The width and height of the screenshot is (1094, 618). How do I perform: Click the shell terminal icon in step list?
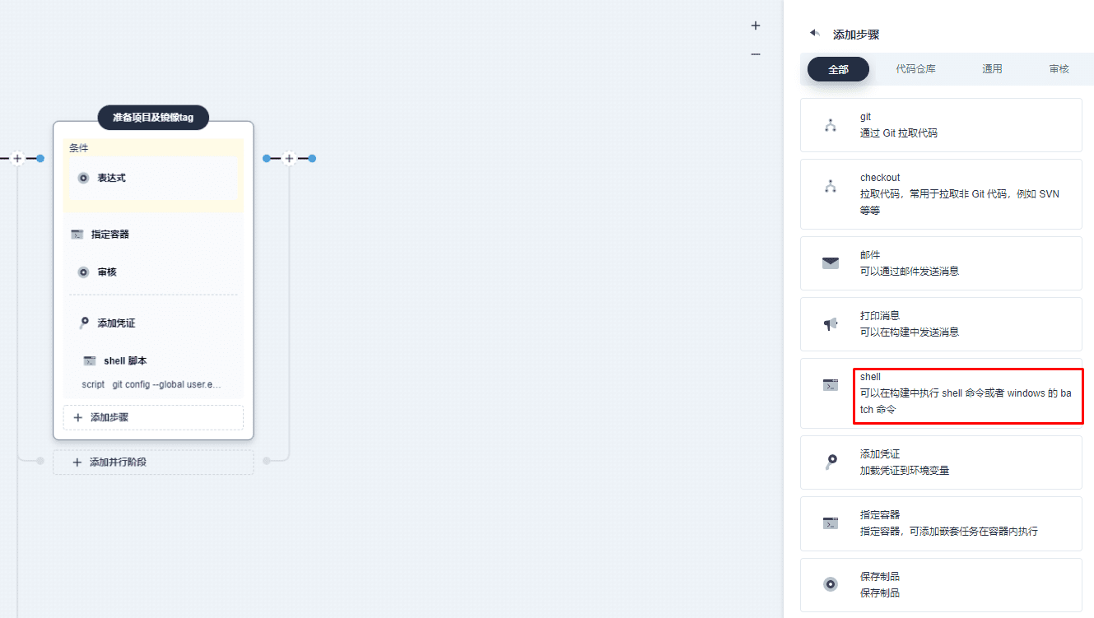click(x=831, y=385)
